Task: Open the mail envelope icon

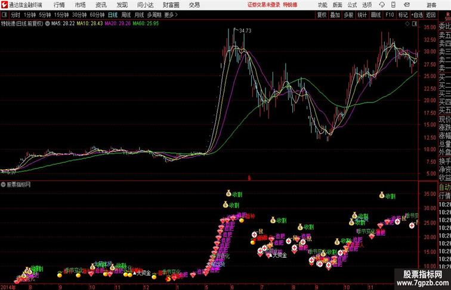Action: 406,5
